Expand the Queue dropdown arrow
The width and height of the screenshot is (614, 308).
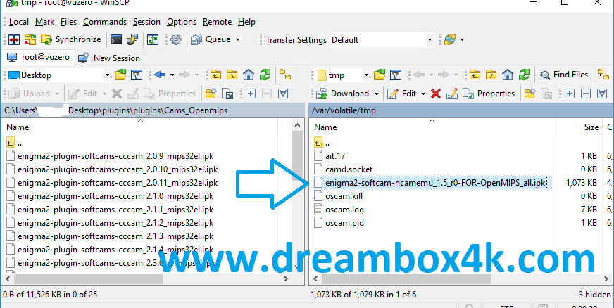[238, 40]
